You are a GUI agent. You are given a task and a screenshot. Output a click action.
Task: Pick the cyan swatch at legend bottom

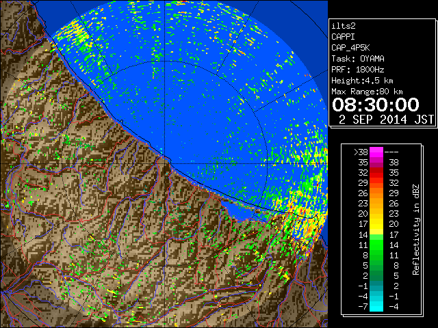[x=376, y=307]
